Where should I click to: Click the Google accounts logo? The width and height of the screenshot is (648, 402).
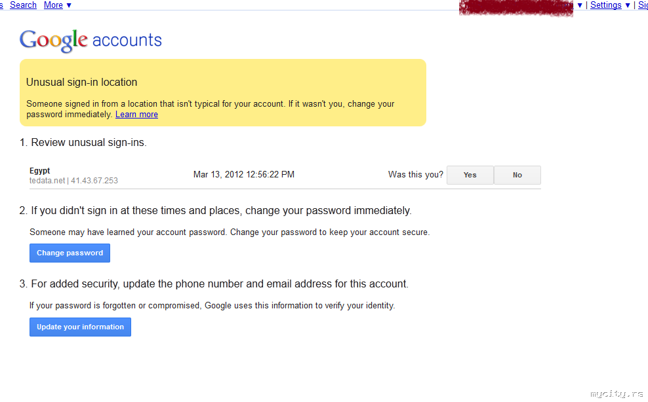click(91, 40)
